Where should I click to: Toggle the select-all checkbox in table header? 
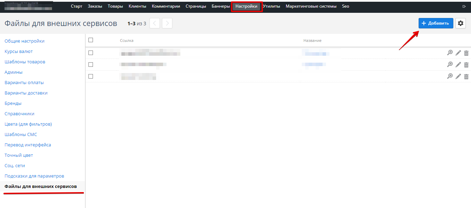pyautogui.click(x=91, y=40)
